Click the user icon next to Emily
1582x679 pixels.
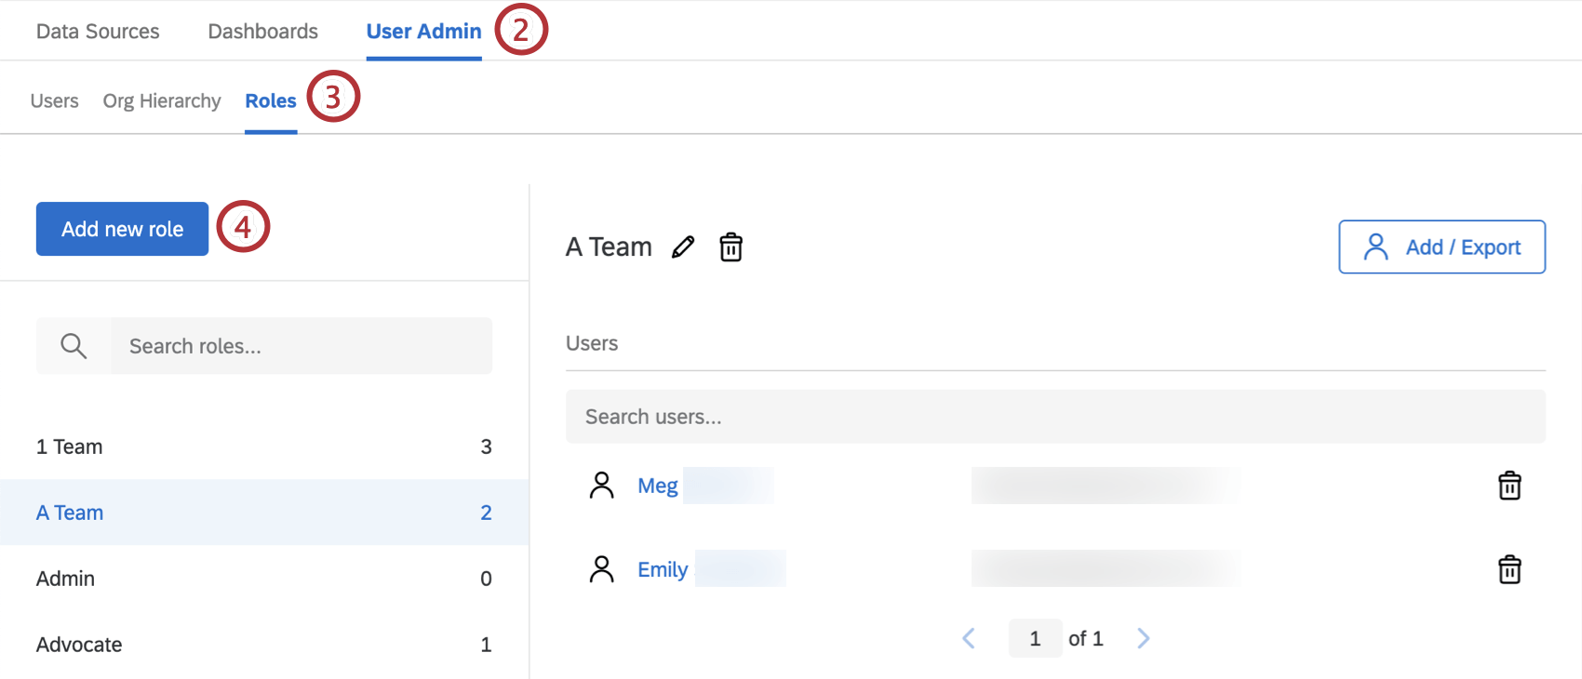point(602,569)
